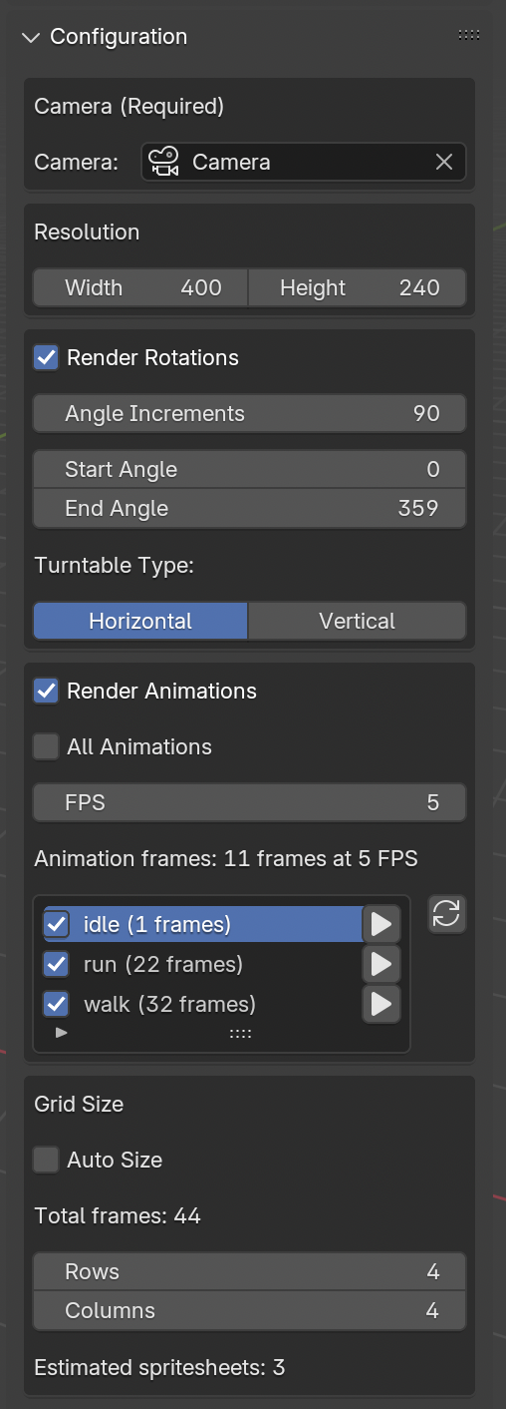The image size is (506, 1409).
Task: Refresh the animations list
Action: click(447, 914)
